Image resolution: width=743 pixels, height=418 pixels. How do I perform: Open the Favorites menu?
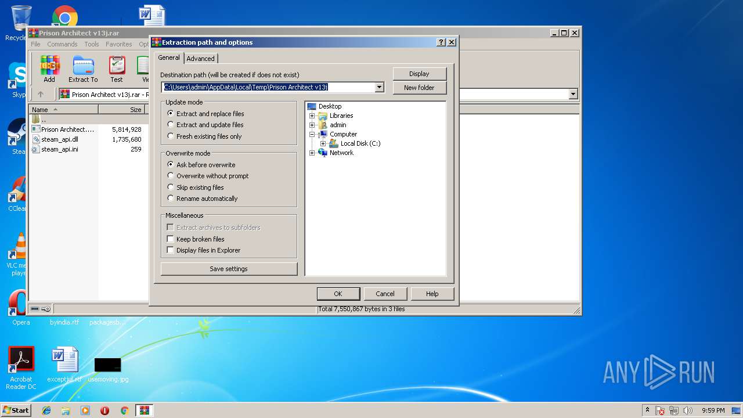[x=119, y=44]
